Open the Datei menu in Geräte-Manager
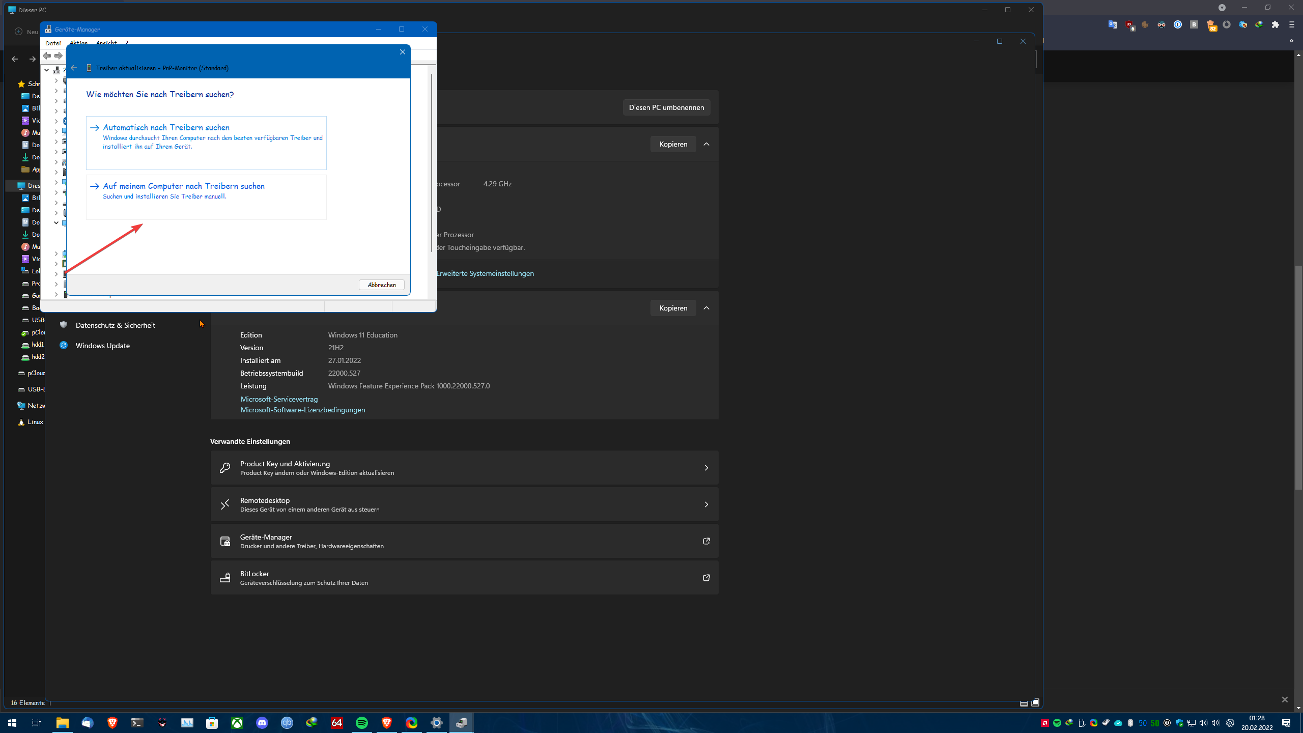This screenshot has height=733, width=1303. [52, 43]
